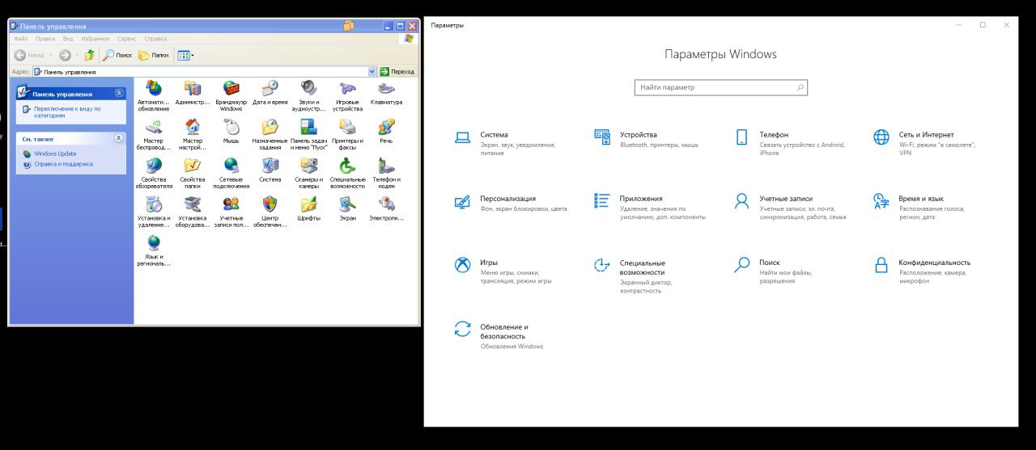This screenshot has width=1036, height=450.
Task: Click the Найти параметр search field
Action: [720, 87]
